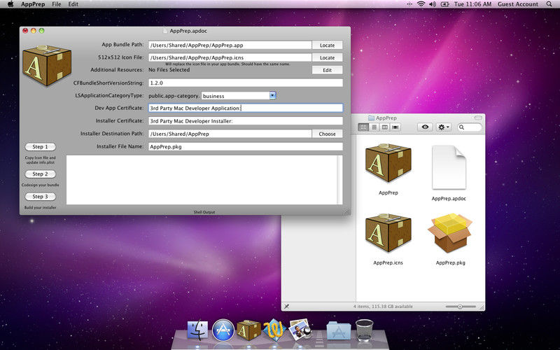Select the large AppPrep box logo image
Screen dimensions: 560x350
(x=47, y=65)
